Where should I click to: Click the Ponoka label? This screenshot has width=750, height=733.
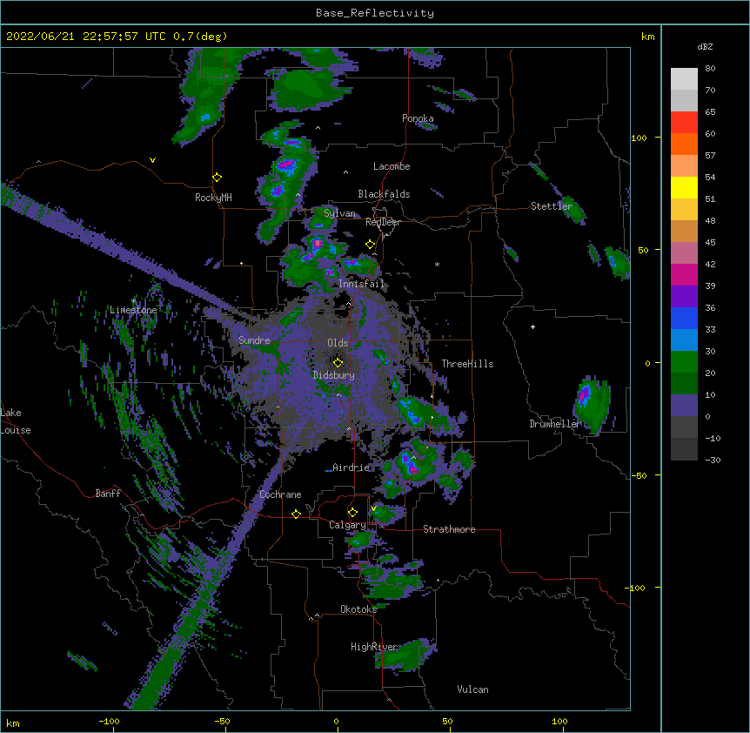pyautogui.click(x=418, y=118)
